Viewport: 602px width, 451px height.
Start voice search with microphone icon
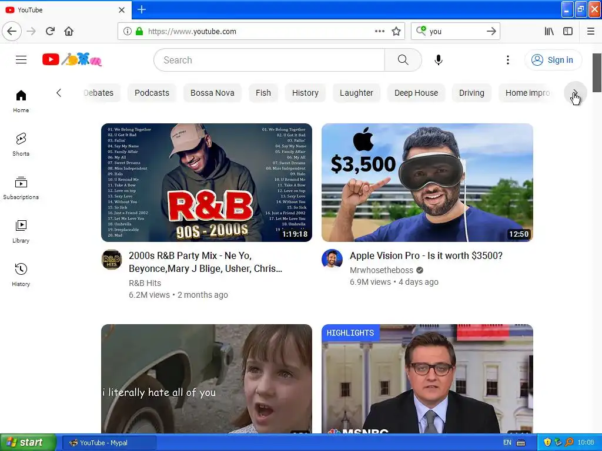[x=439, y=60]
